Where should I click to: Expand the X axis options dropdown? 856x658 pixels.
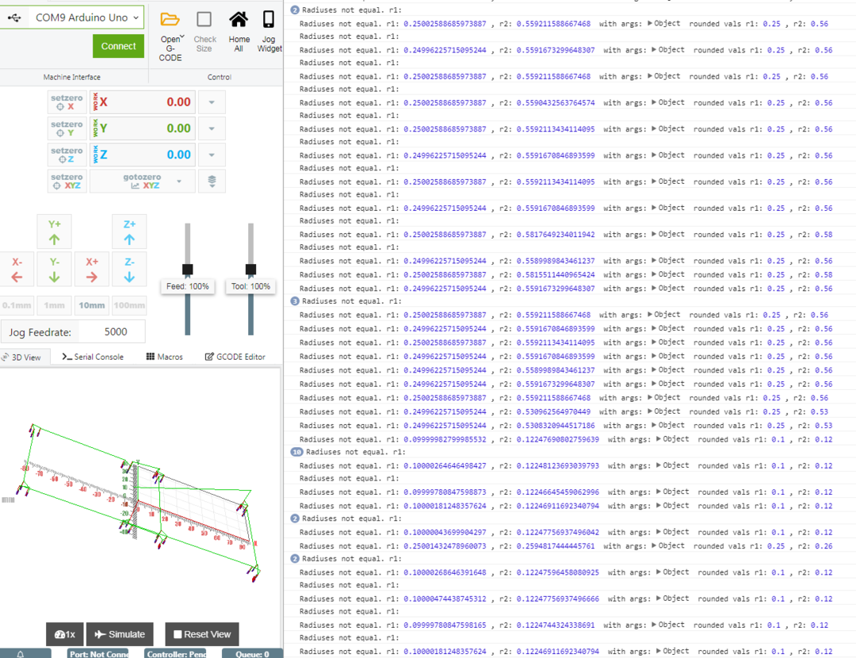tap(212, 102)
